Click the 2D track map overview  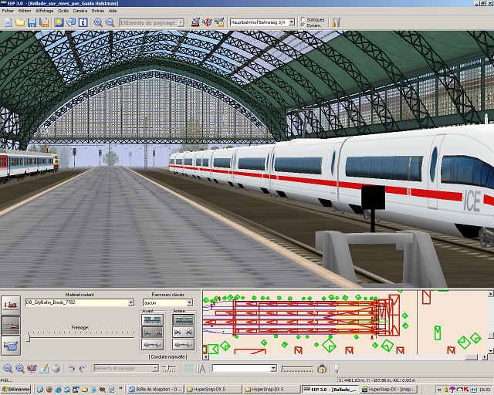tap(309, 322)
